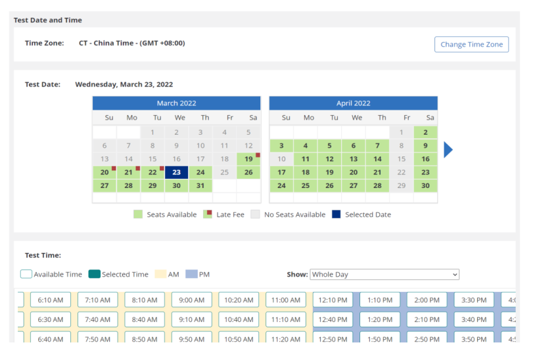Click the 3:30 PM time slot
This screenshot has width=533, height=351.
pyautogui.click(x=474, y=300)
